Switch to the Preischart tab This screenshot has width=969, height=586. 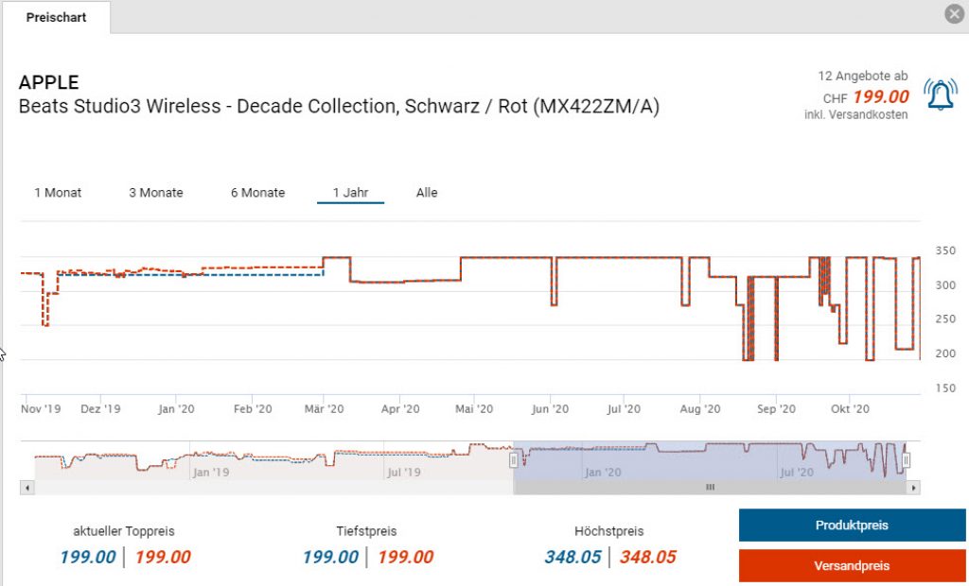click(56, 18)
